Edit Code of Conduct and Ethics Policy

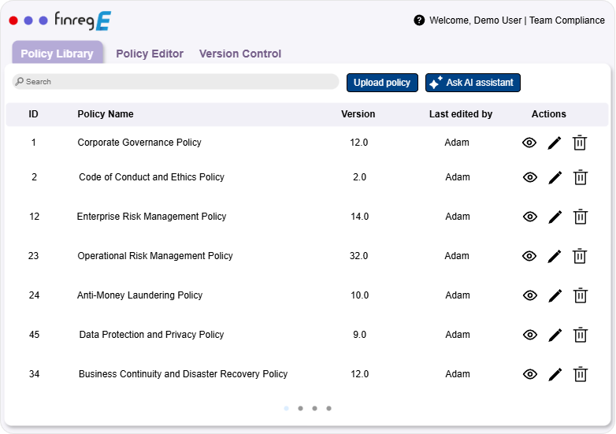[x=555, y=177]
